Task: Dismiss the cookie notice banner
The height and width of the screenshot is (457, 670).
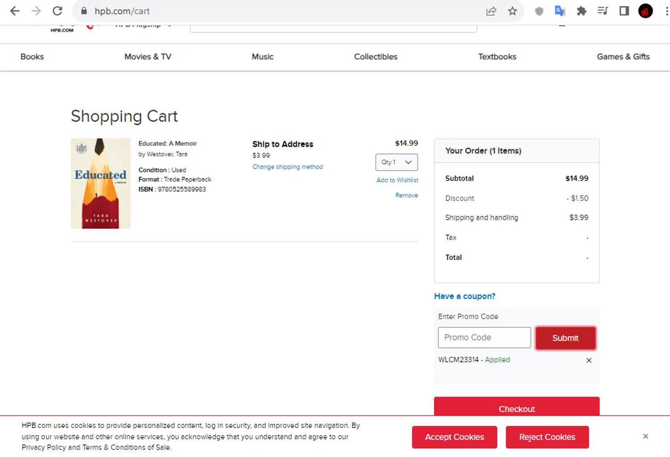Action: pyautogui.click(x=645, y=436)
